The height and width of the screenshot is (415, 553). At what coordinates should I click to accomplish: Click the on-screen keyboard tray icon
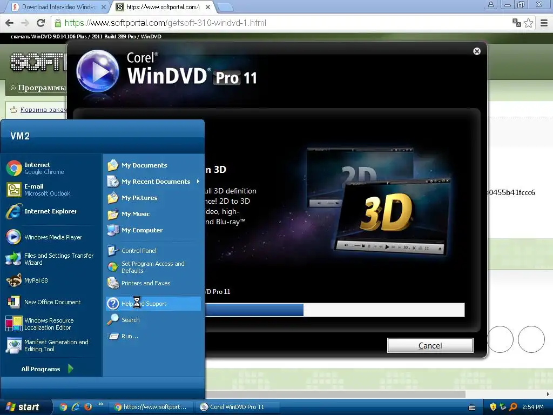472,407
